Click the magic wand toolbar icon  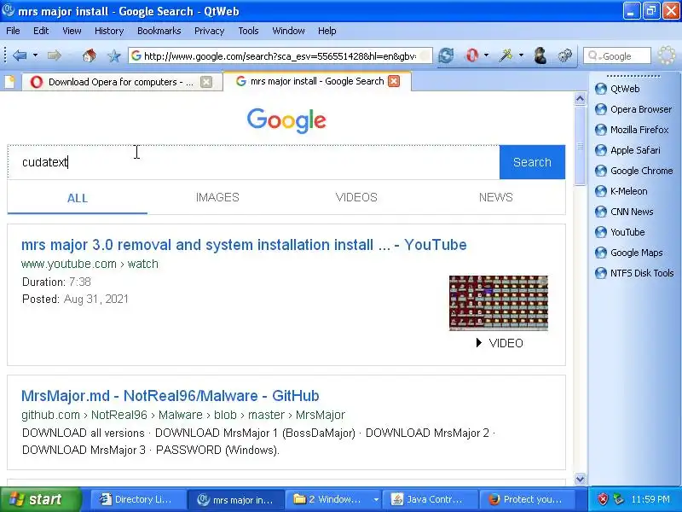[x=506, y=55]
